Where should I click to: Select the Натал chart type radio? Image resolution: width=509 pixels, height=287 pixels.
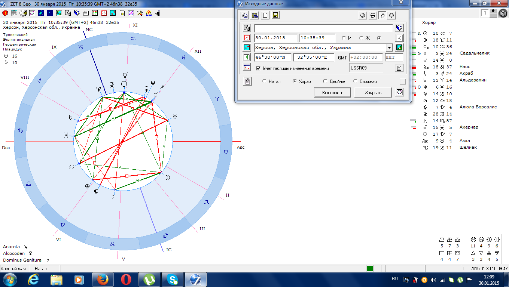tap(272, 81)
